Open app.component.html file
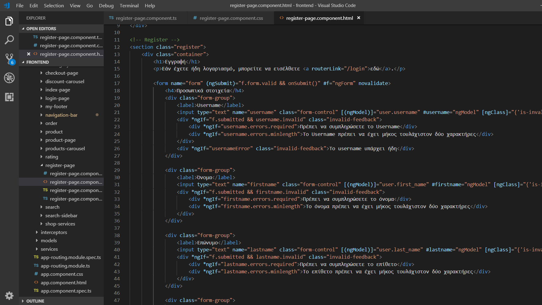The height and width of the screenshot is (305, 542). [x=61, y=282]
